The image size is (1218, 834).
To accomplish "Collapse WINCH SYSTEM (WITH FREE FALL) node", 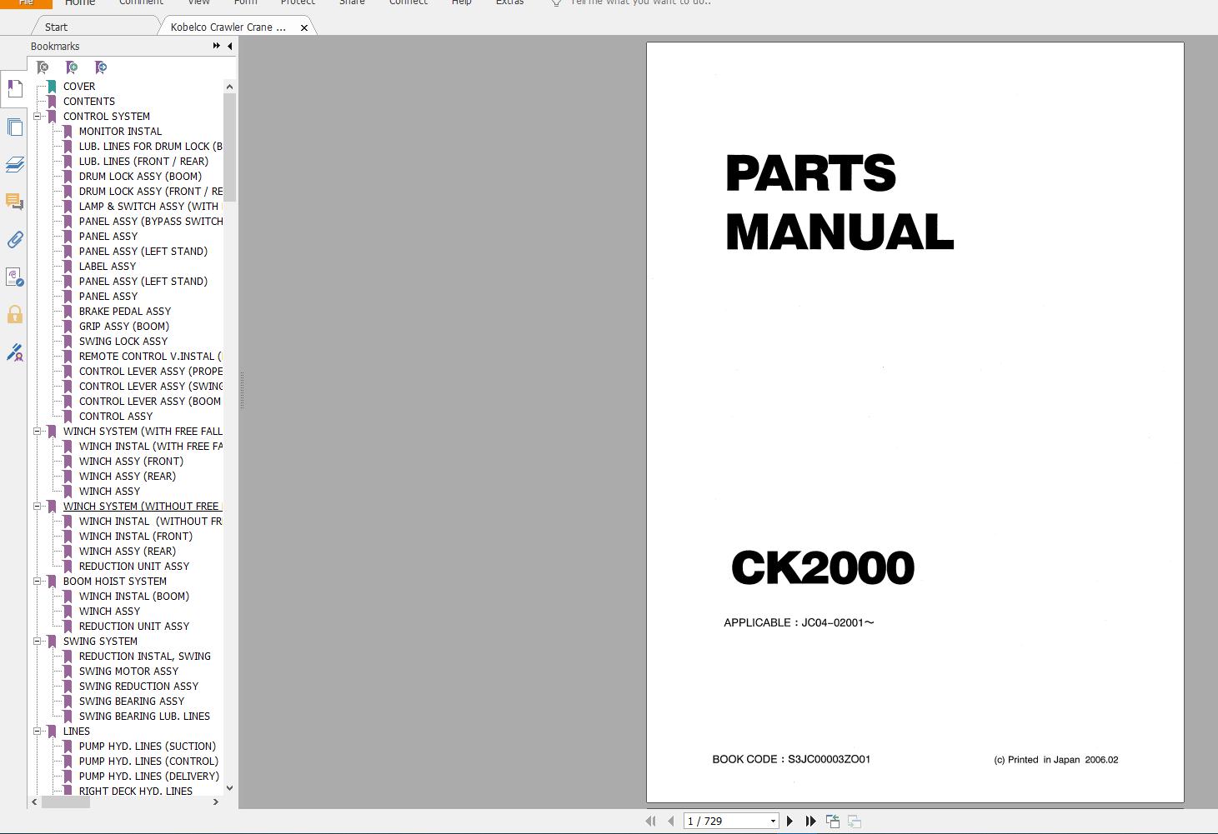I will [x=38, y=432].
